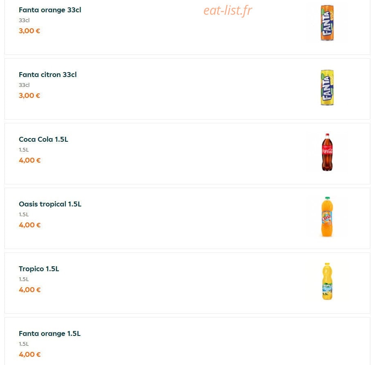Viewport: 371px width, 365px height.
Task: Click the 33cl subtitle under Fanta citron
Action: pos(25,85)
